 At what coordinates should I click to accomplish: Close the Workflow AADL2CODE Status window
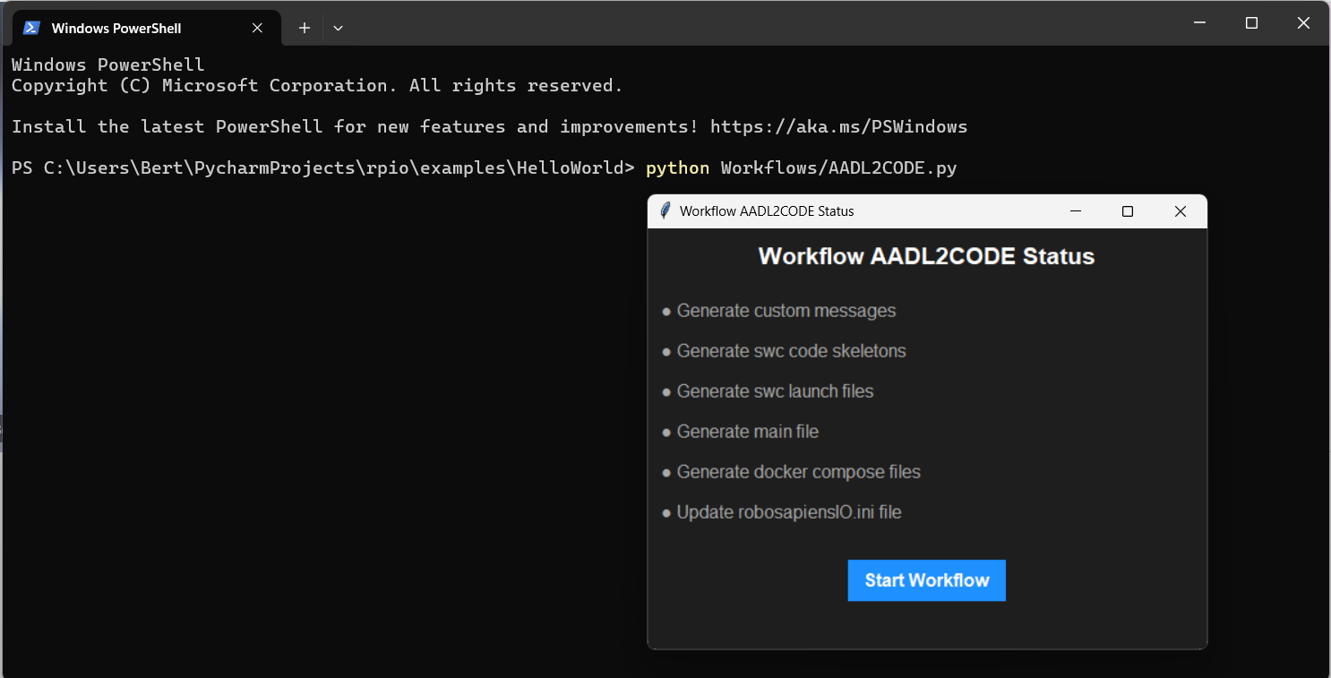[1180, 211]
